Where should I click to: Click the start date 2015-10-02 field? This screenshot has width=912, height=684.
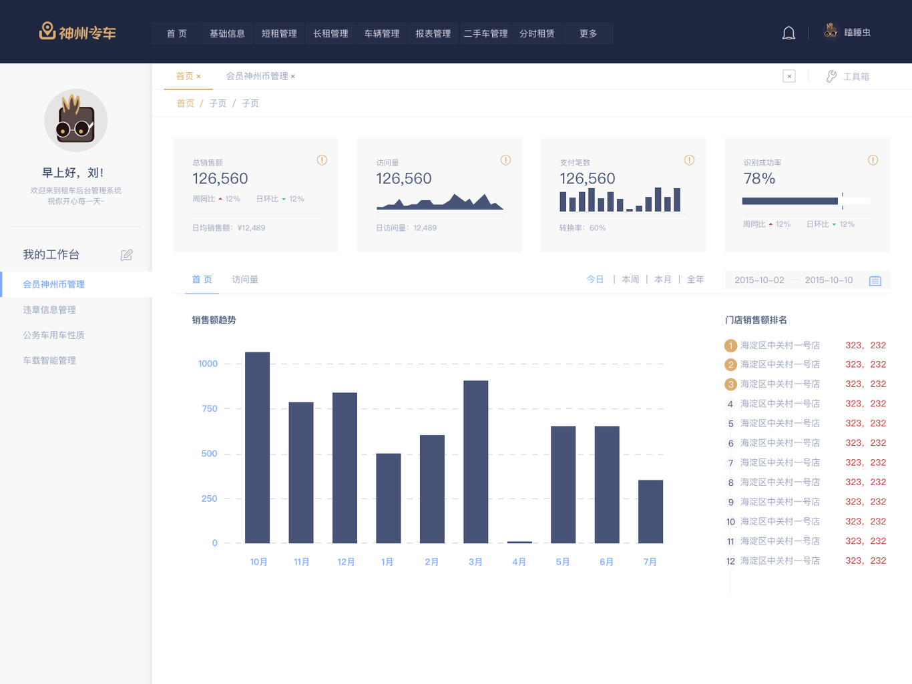click(x=759, y=280)
